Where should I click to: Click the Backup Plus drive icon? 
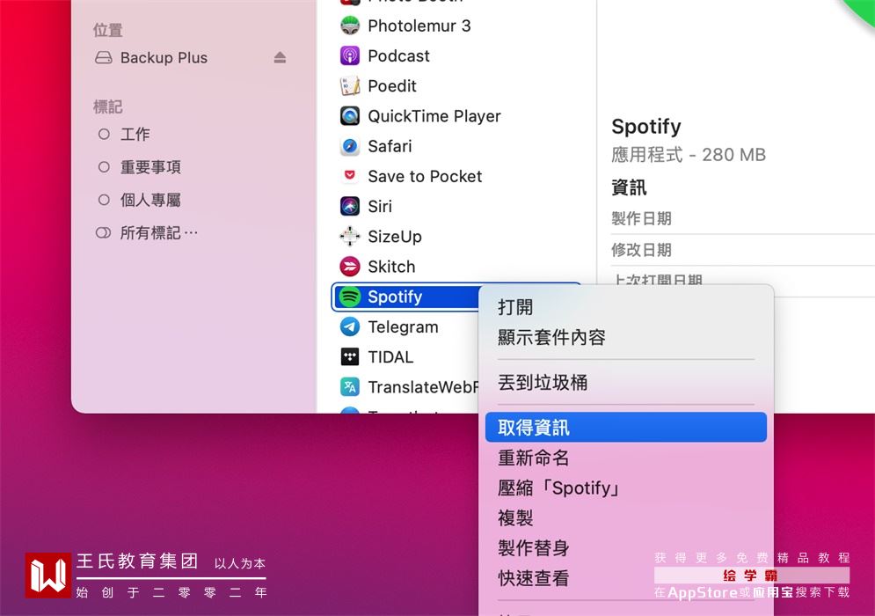pyautogui.click(x=103, y=57)
